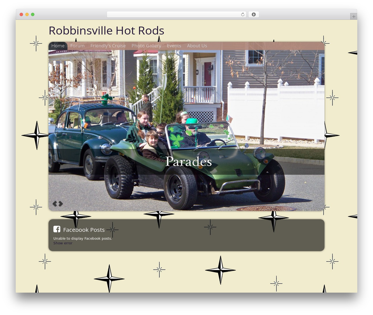Open the Photo Gallery menu item
373x315 pixels.
[146, 46]
